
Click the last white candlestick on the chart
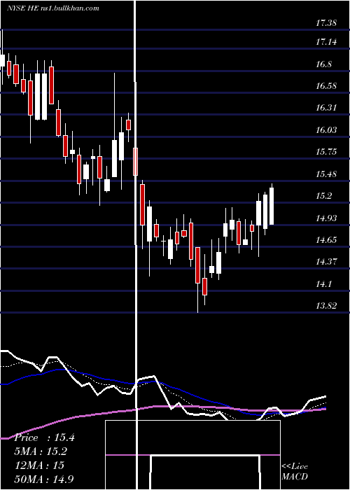272,206
